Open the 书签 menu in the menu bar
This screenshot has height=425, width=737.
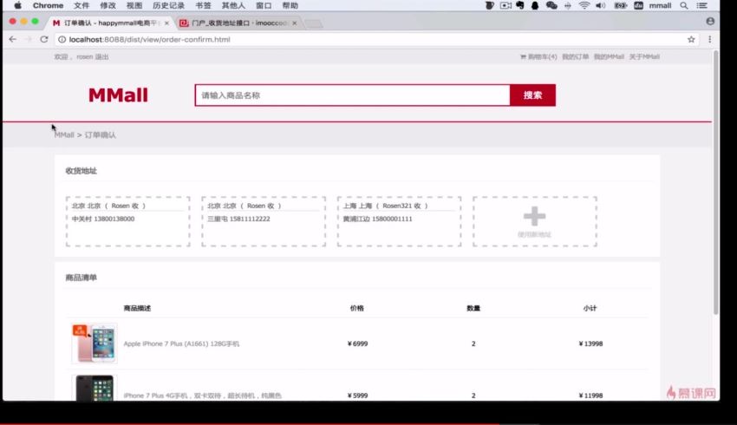203,5
